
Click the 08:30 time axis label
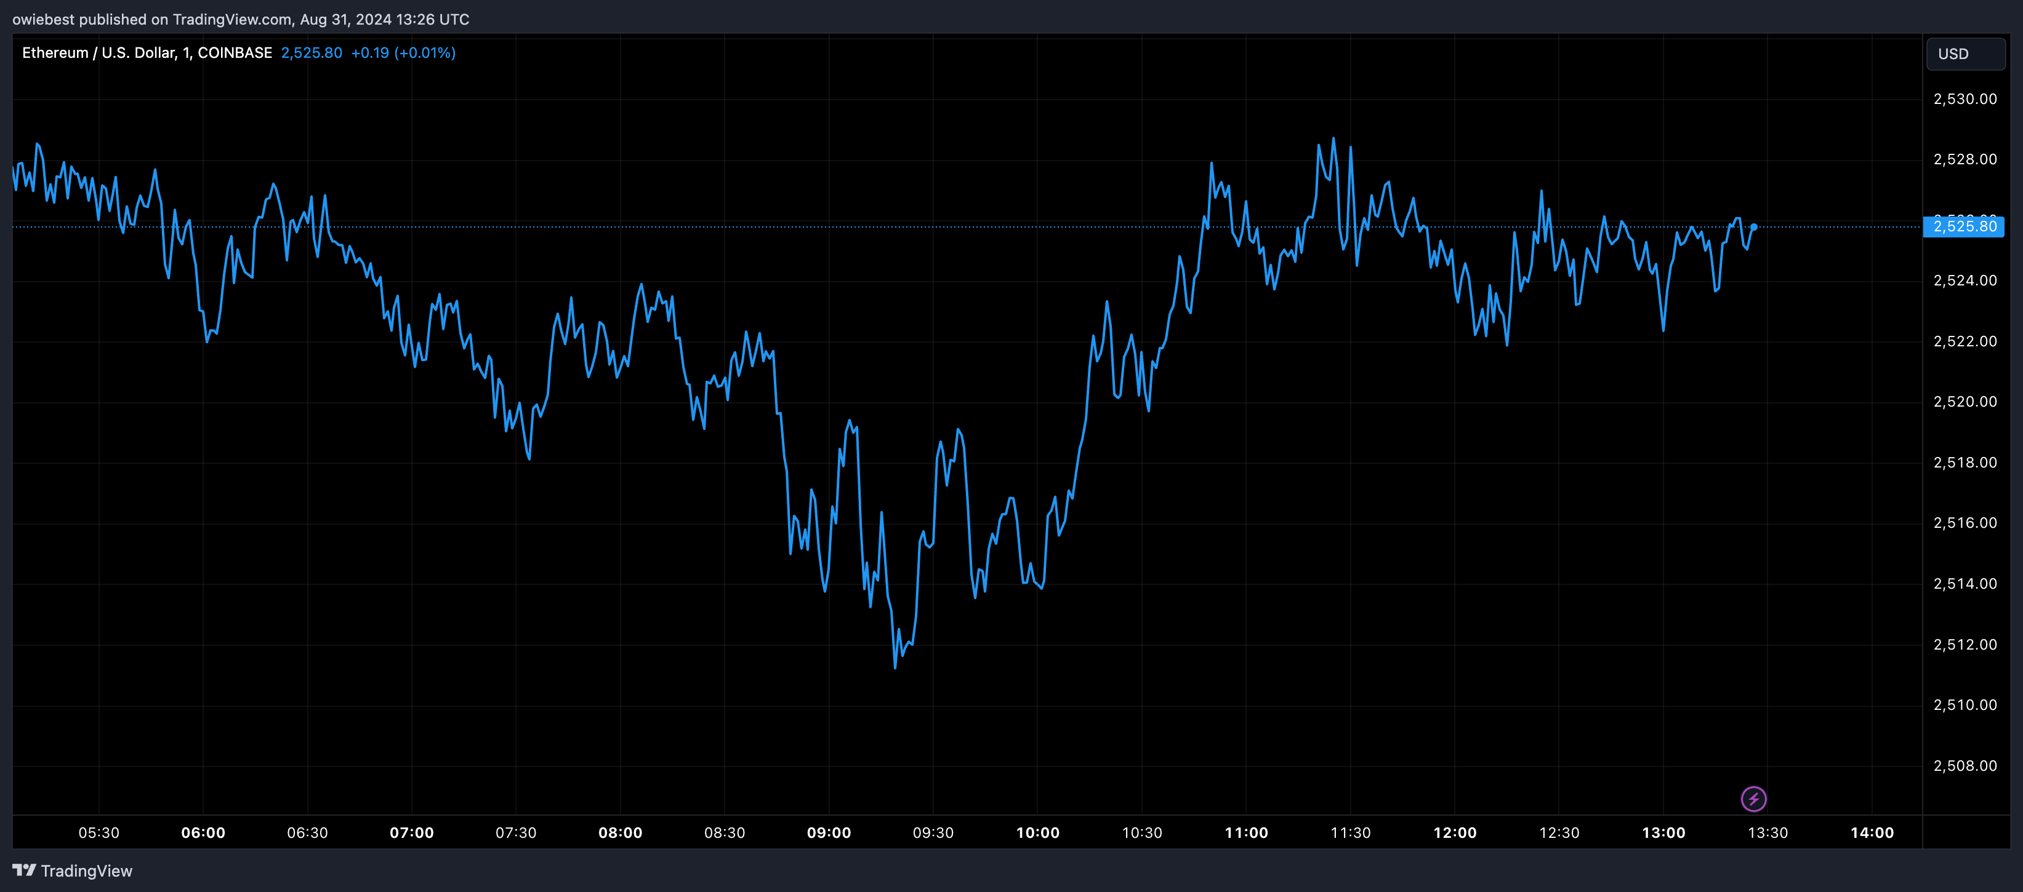[724, 832]
